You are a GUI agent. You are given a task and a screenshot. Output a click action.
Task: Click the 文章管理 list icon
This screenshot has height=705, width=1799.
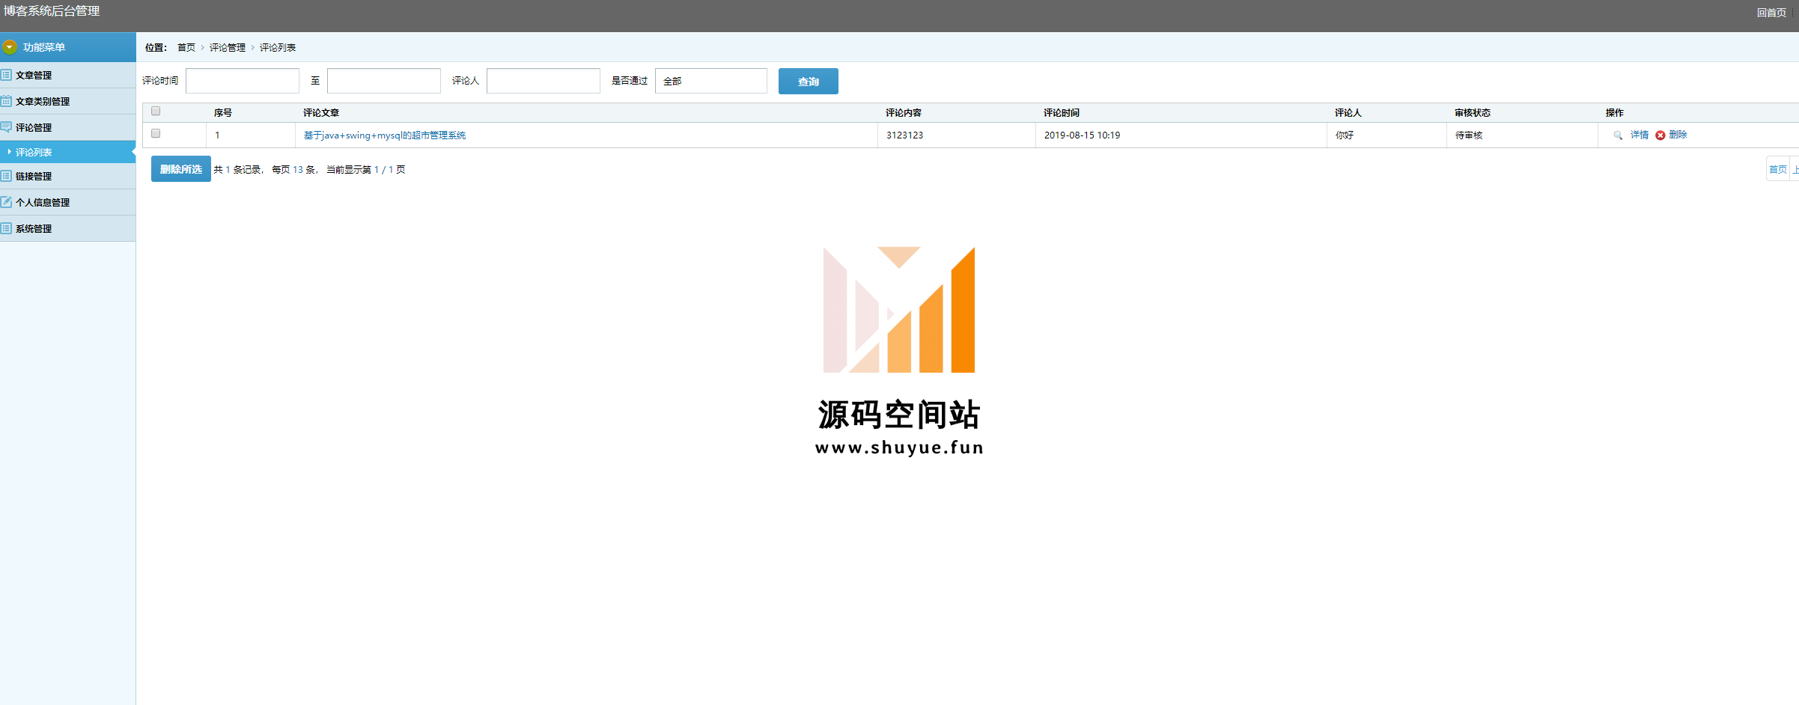[x=6, y=75]
